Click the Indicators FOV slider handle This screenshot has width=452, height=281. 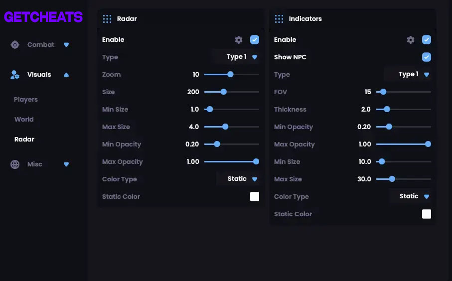click(383, 92)
